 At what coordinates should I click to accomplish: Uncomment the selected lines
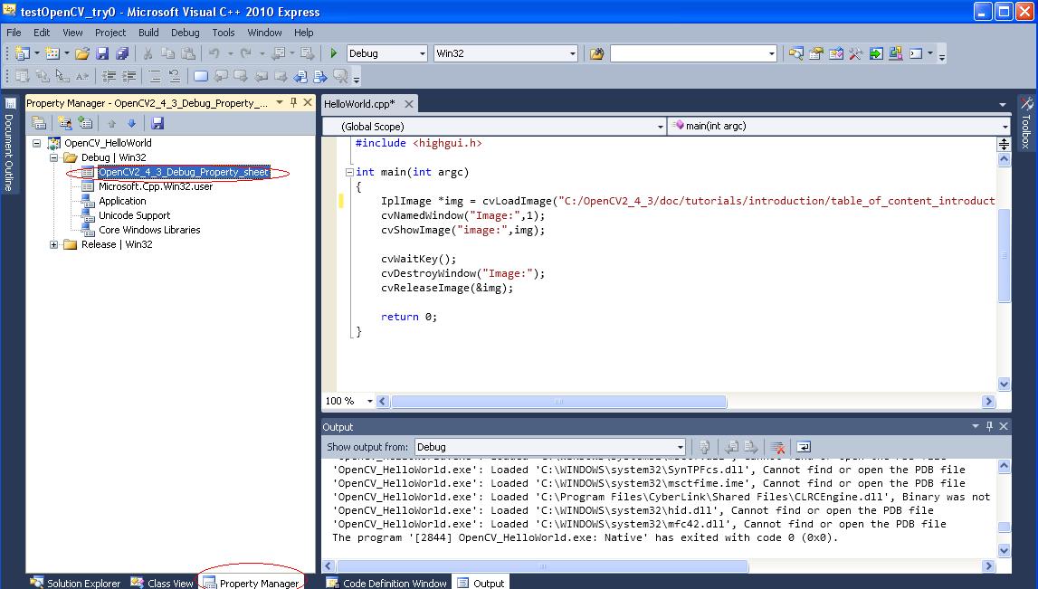(174, 76)
